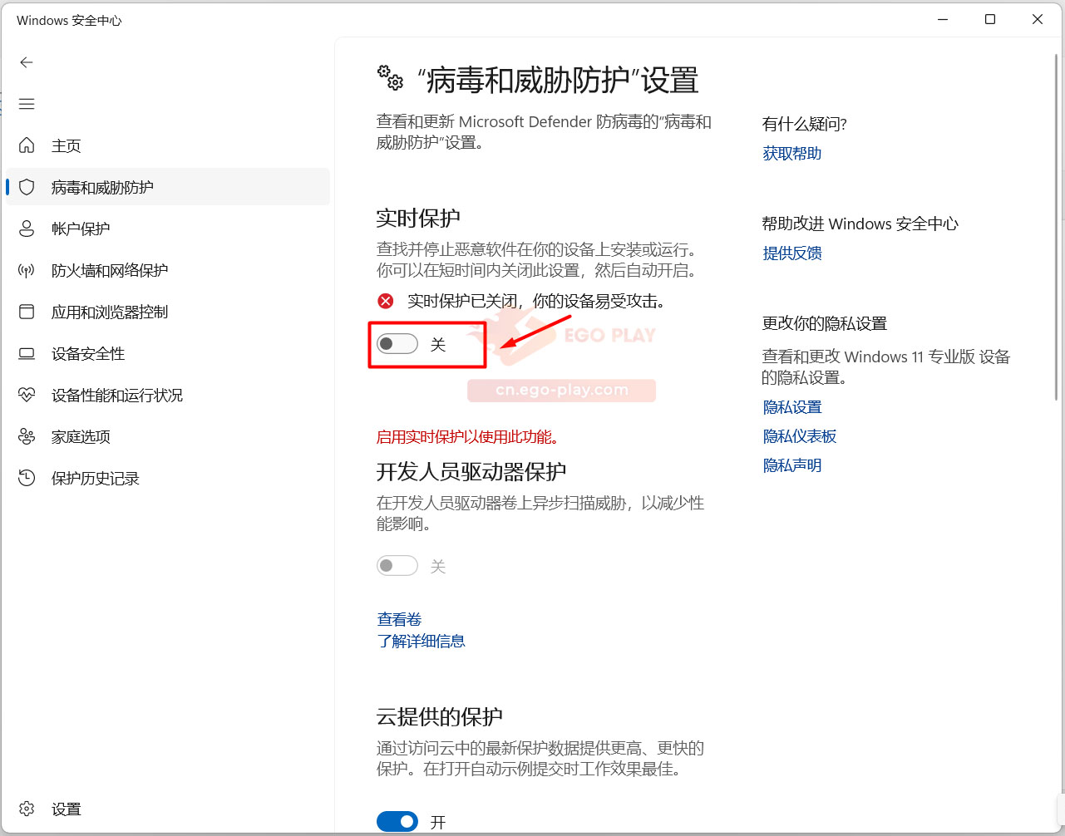Click the home icon beside 主页
The width and height of the screenshot is (1065, 836).
pos(27,145)
